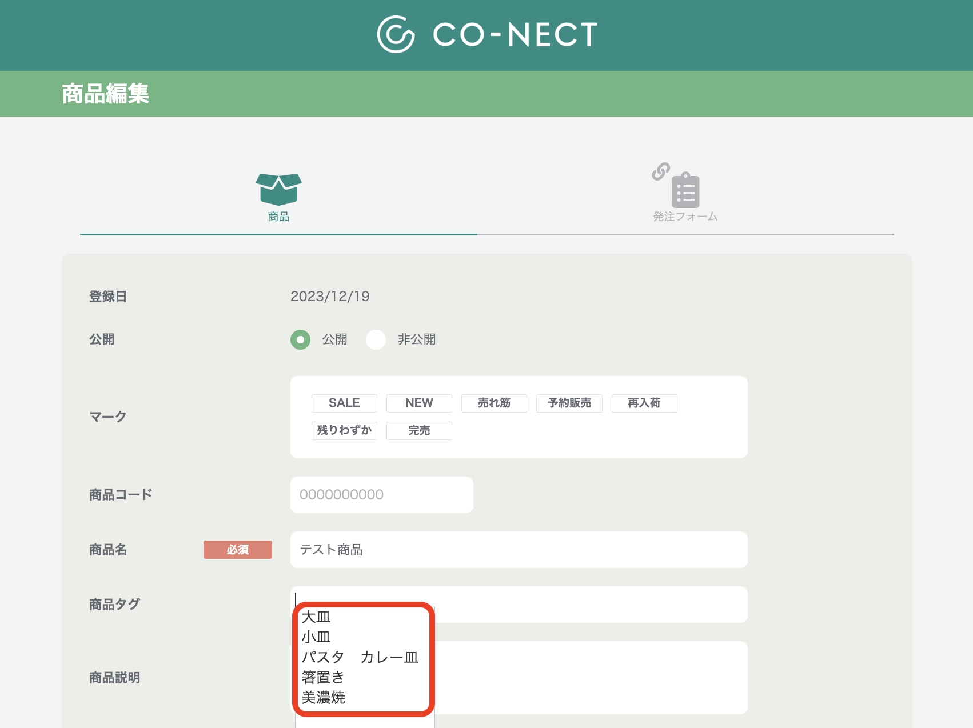Click the 公開 option label text
The width and height of the screenshot is (973, 728).
(x=335, y=339)
